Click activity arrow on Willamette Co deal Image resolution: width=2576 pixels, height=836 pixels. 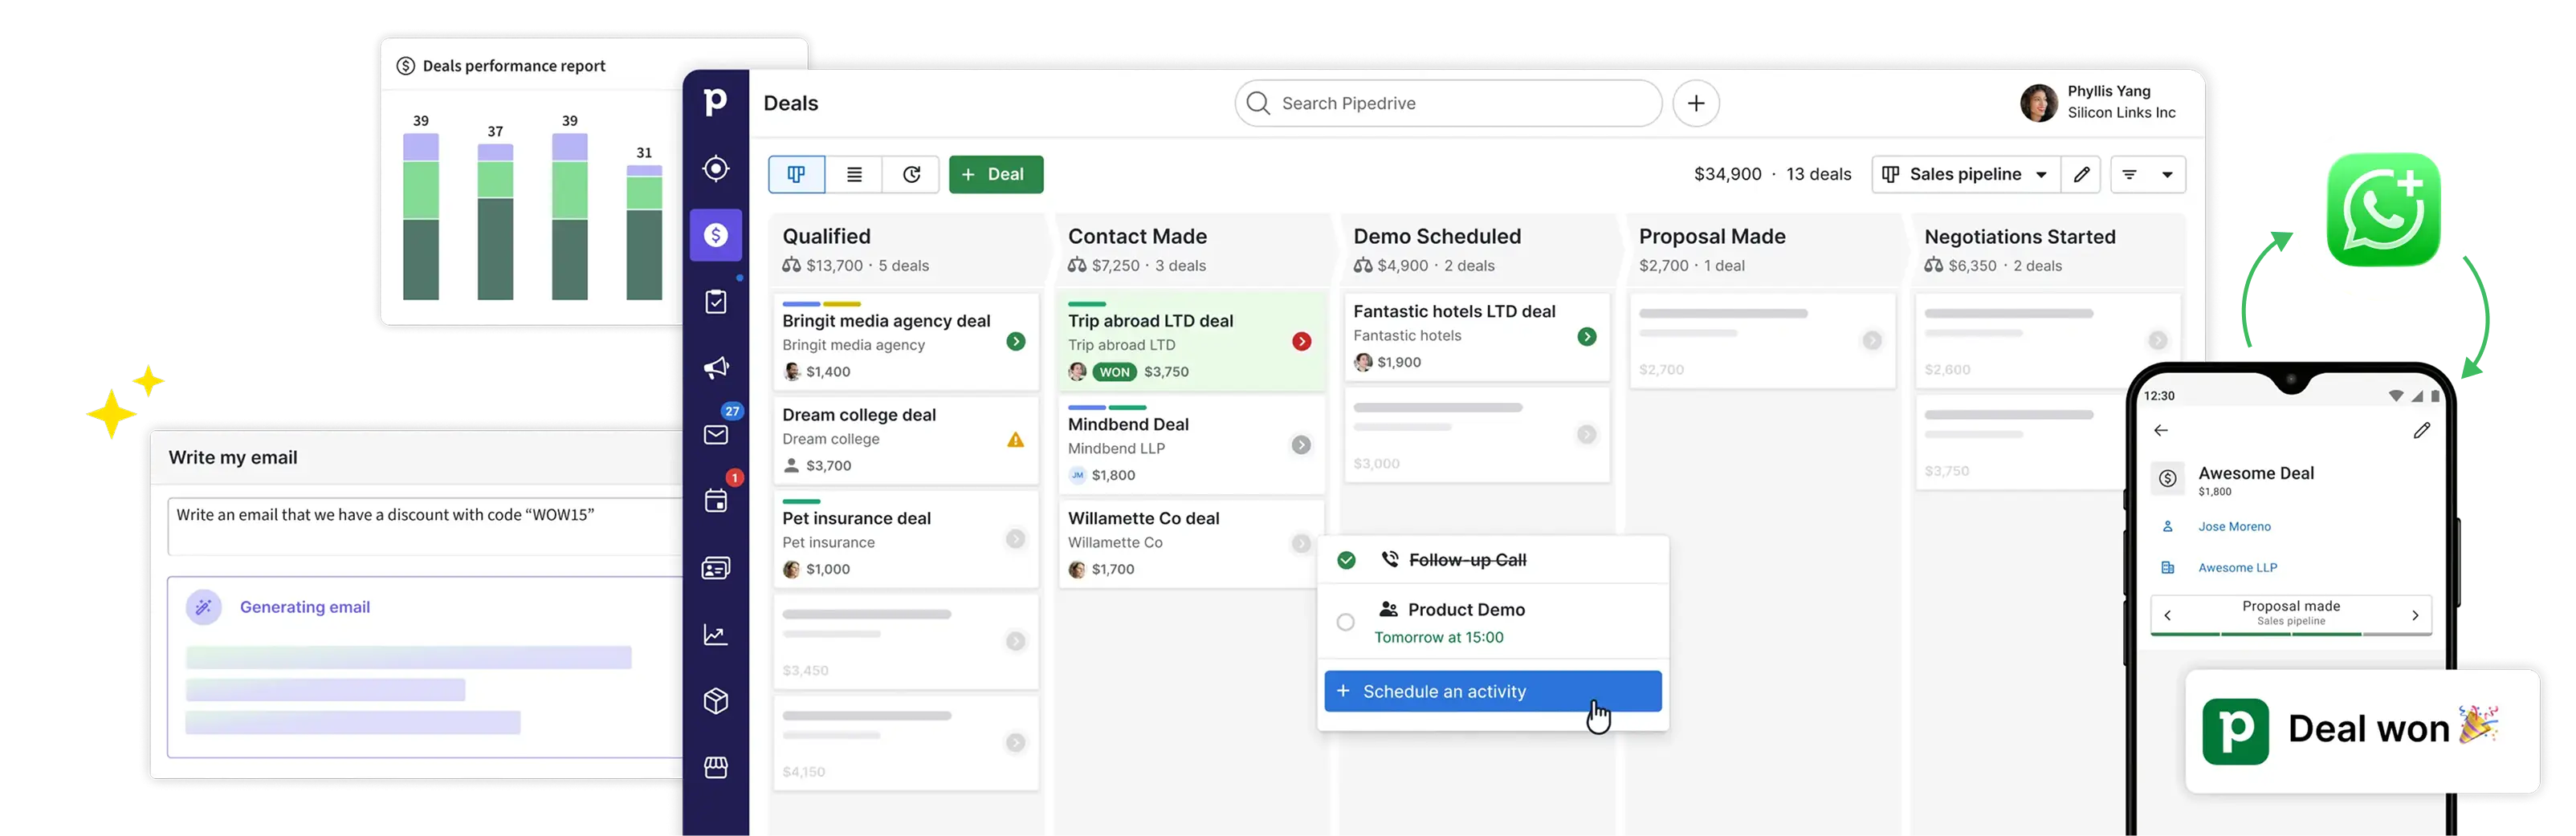[1300, 542]
